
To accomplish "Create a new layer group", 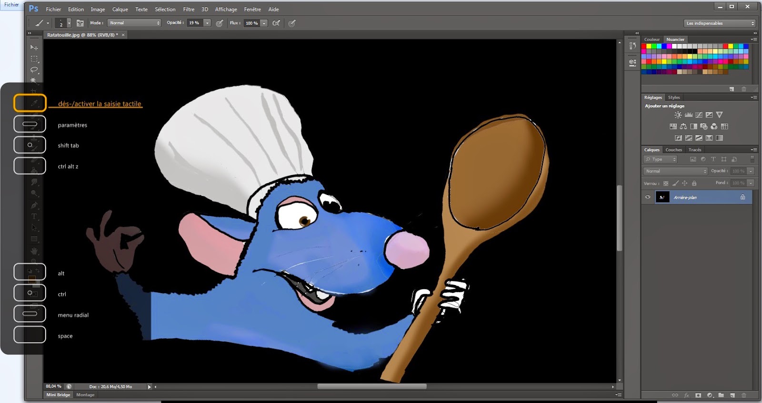I will pyautogui.click(x=721, y=395).
